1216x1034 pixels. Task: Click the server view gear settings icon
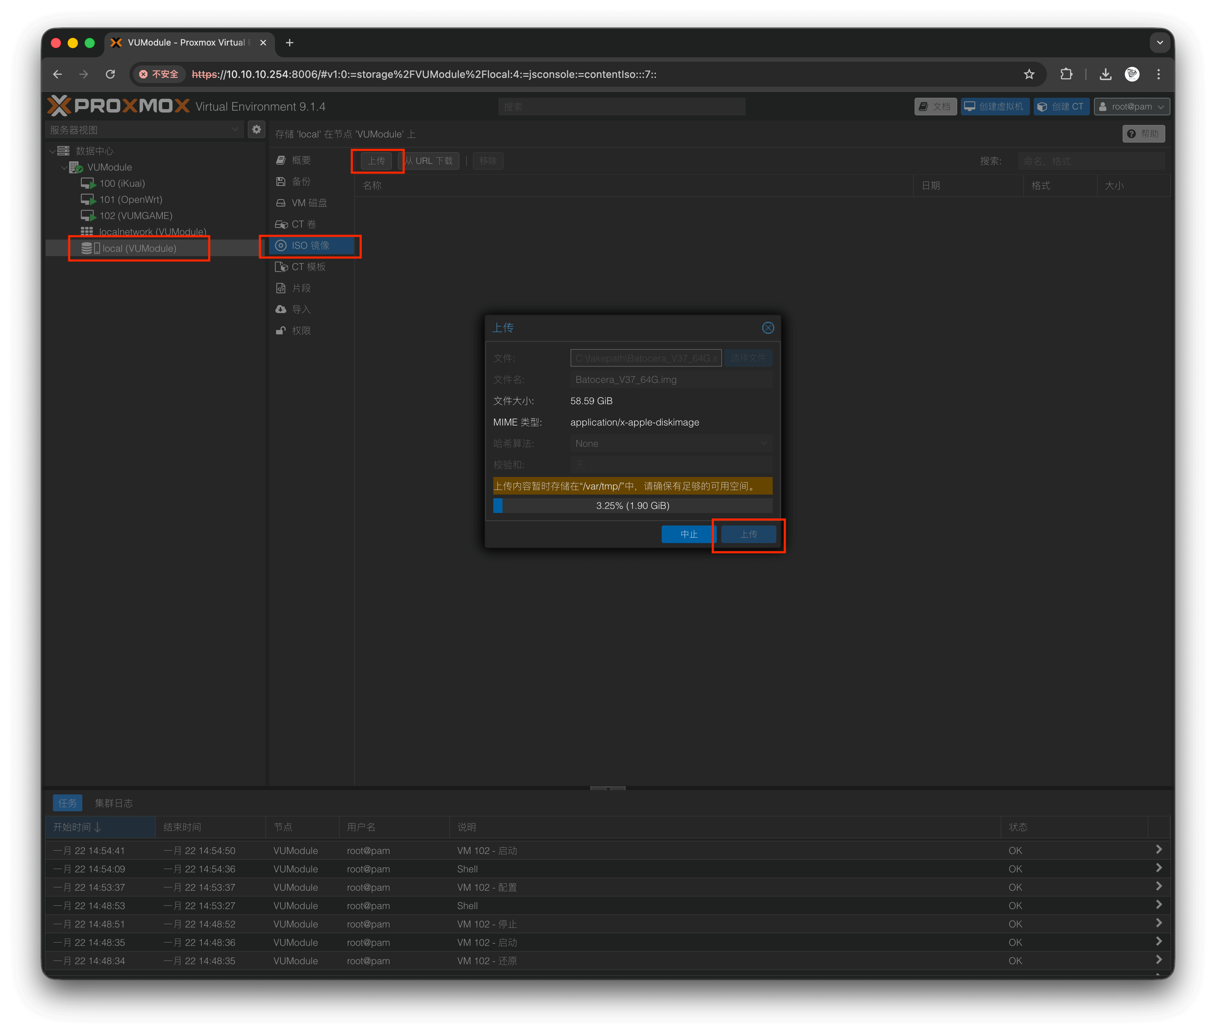(256, 130)
